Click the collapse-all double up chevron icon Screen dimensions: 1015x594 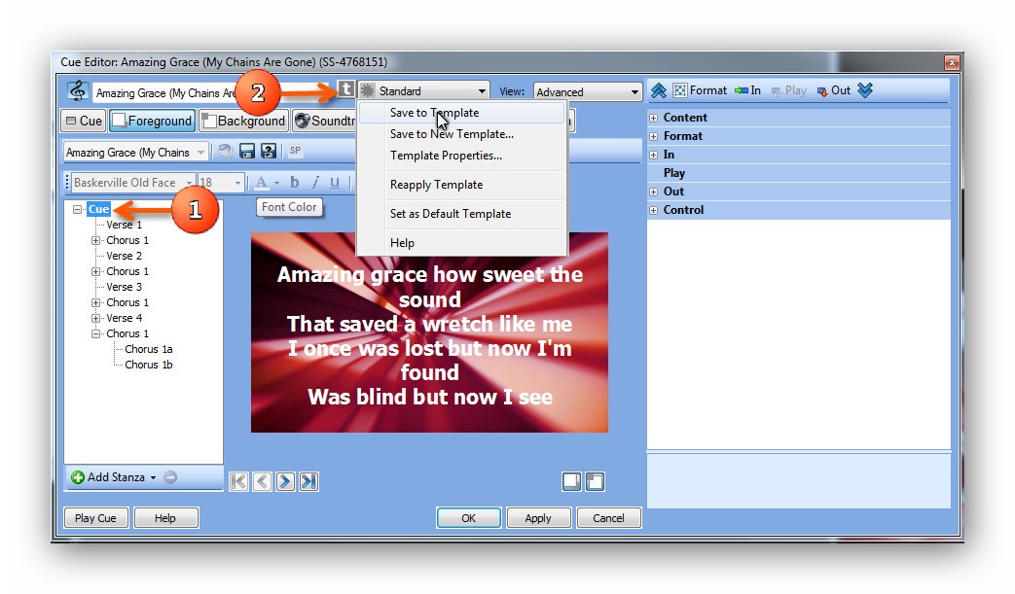(x=658, y=90)
